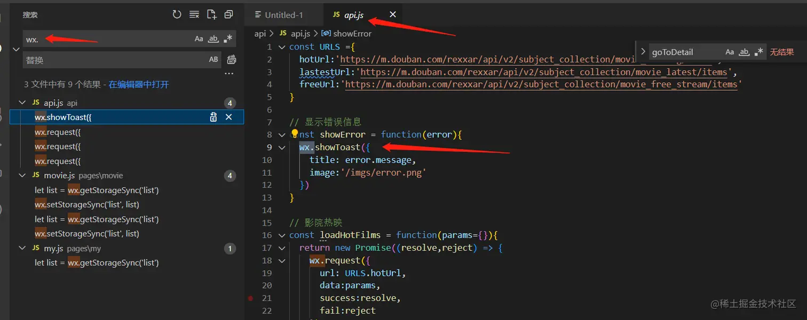Click the lastestUrl douban link string
The height and width of the screenshot is (320, 807).
tap(544, 72)
